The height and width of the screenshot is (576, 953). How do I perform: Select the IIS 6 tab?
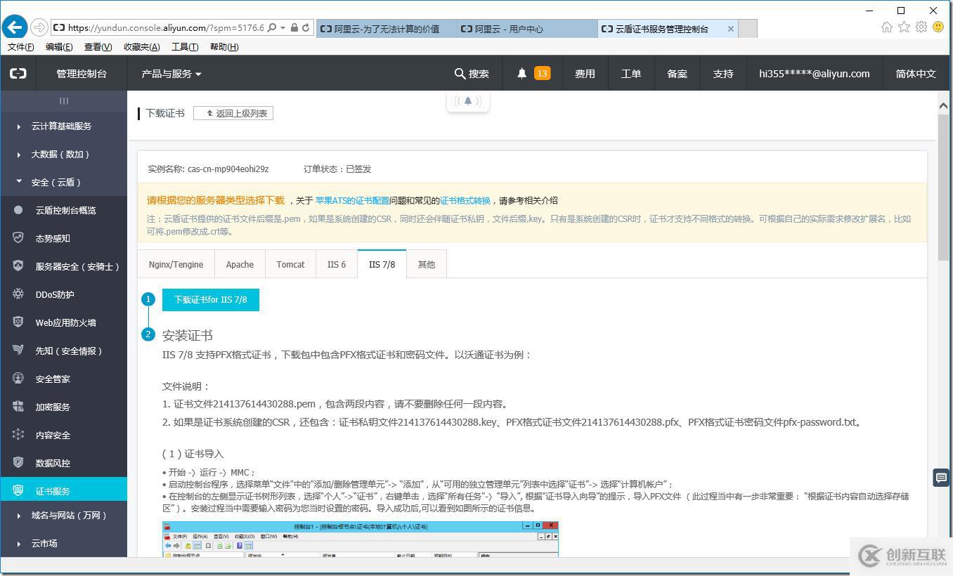[337, 264]
